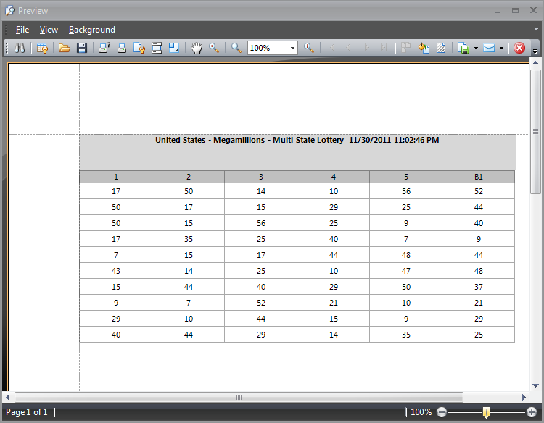
Task: Click the Quick Print printer icon
Action: point(122,48)
